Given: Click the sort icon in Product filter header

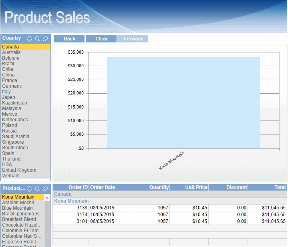Looking at the screenshot, I should [x=29, y=189].
